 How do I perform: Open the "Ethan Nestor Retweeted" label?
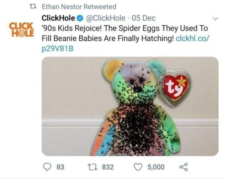[79, 7]
